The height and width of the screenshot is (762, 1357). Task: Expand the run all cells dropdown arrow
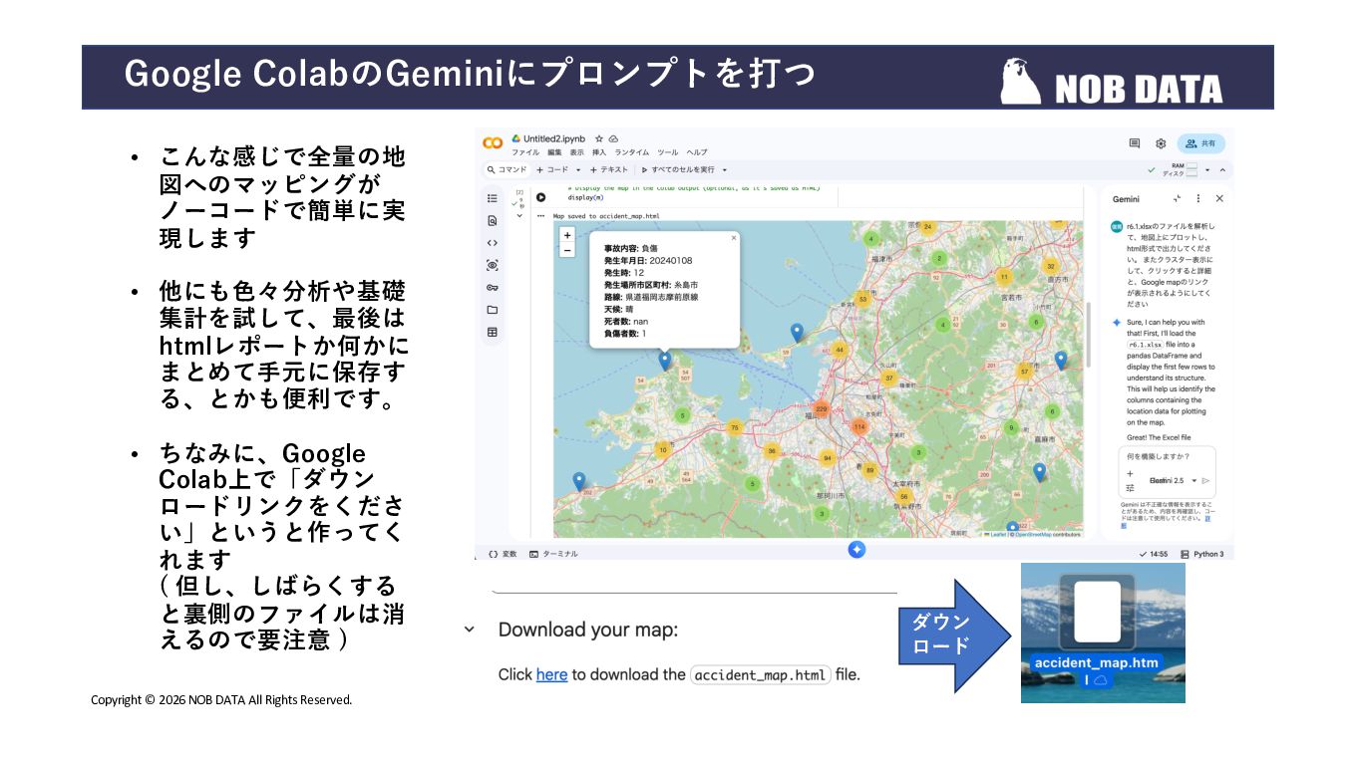click(x=725, y=170)
